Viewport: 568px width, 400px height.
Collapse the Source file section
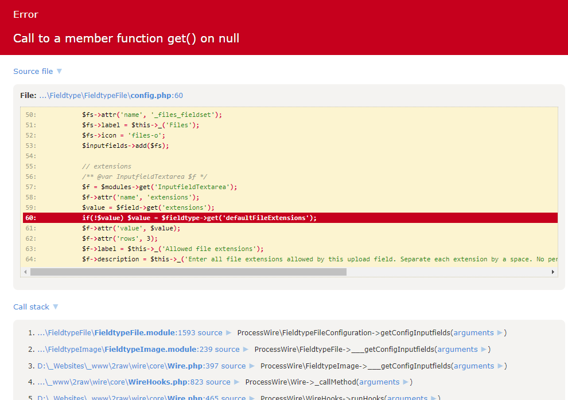click(37, 71)
